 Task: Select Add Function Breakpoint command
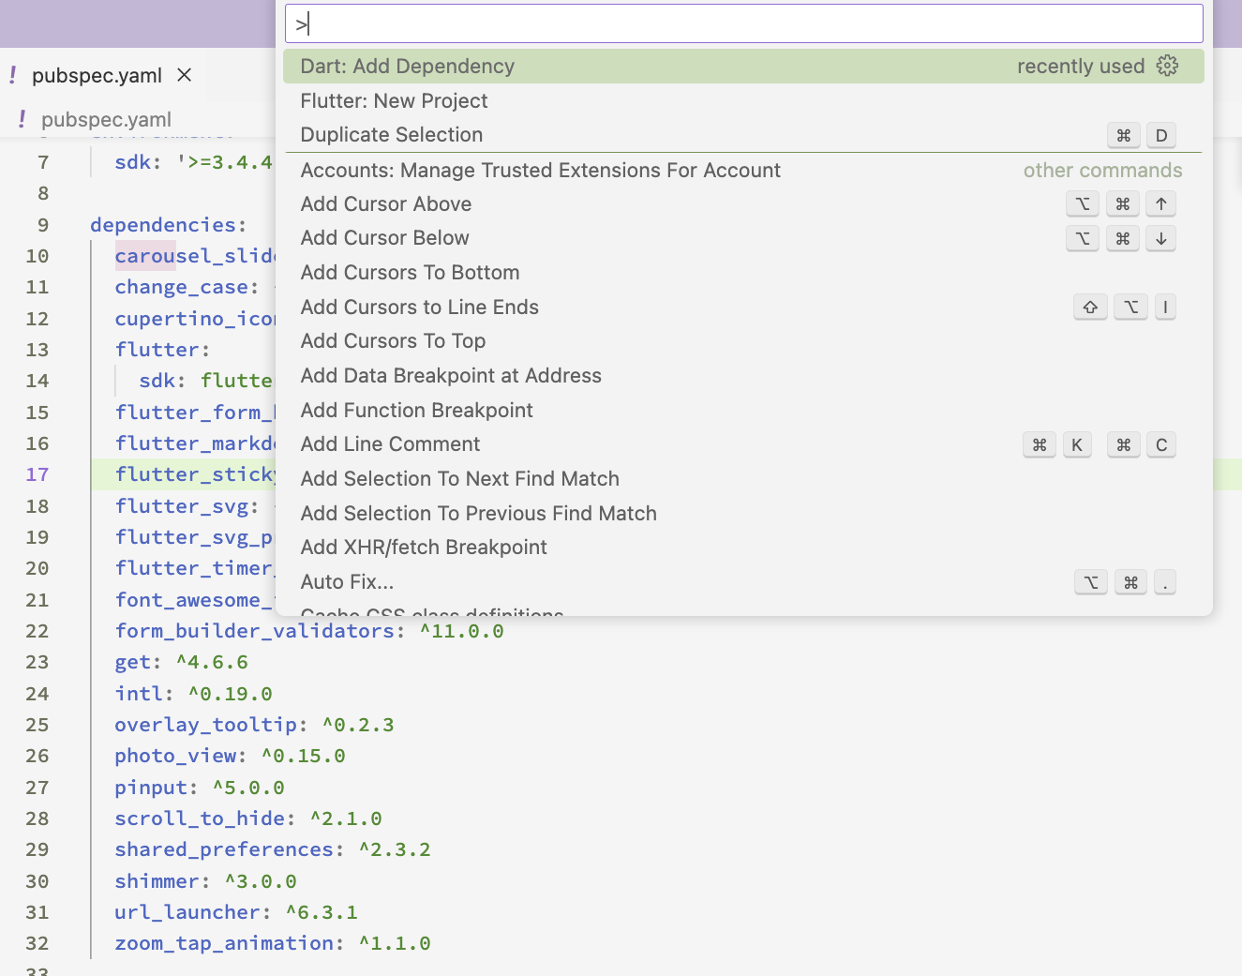point(416,411)
